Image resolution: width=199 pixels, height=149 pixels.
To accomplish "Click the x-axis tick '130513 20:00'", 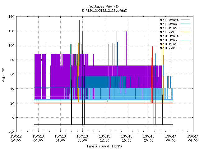I will point(149,138).
